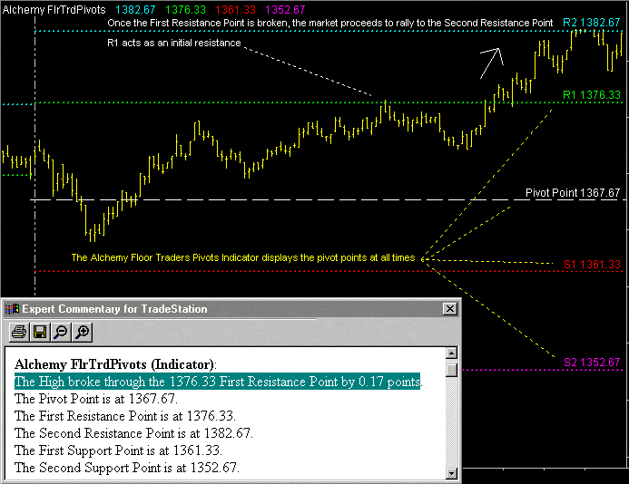Click the commentary scrollbar up arrow

click(451, 353)
